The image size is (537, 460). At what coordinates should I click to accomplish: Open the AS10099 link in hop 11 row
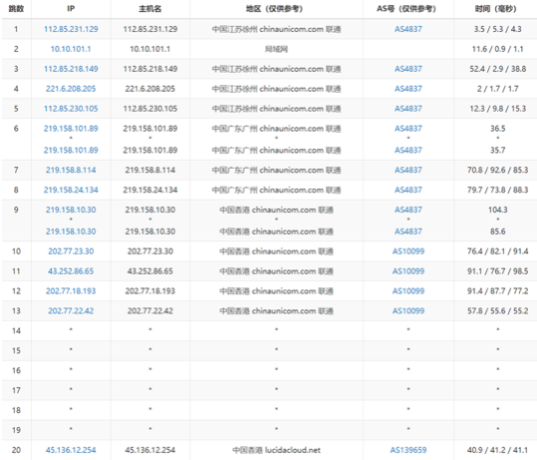pos(408,271)
